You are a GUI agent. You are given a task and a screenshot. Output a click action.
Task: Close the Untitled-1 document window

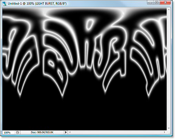(x=165, y=2)
